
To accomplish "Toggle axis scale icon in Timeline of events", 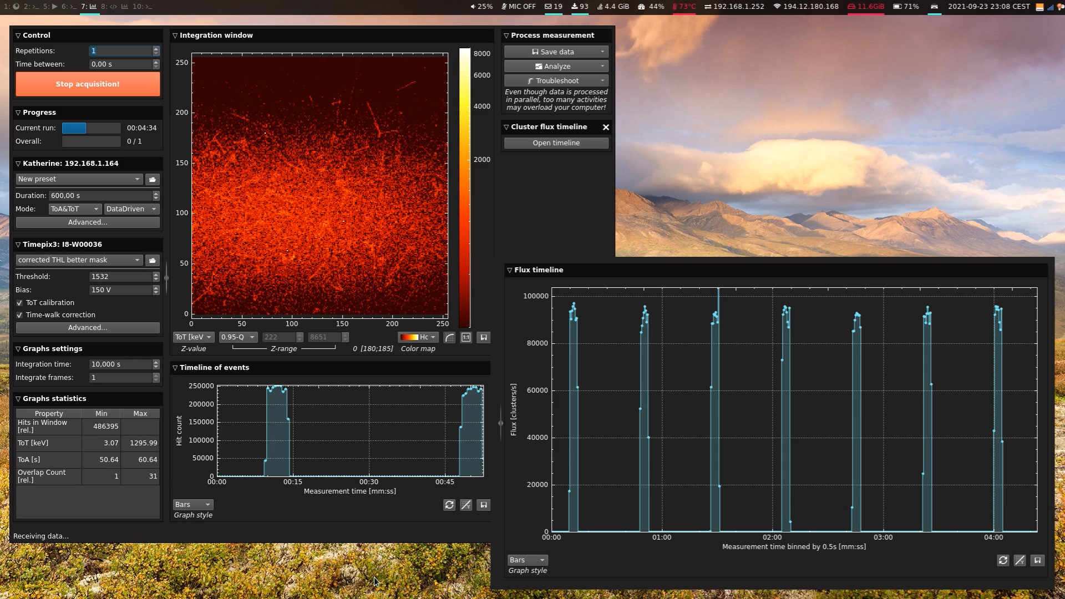I will 466,505.
